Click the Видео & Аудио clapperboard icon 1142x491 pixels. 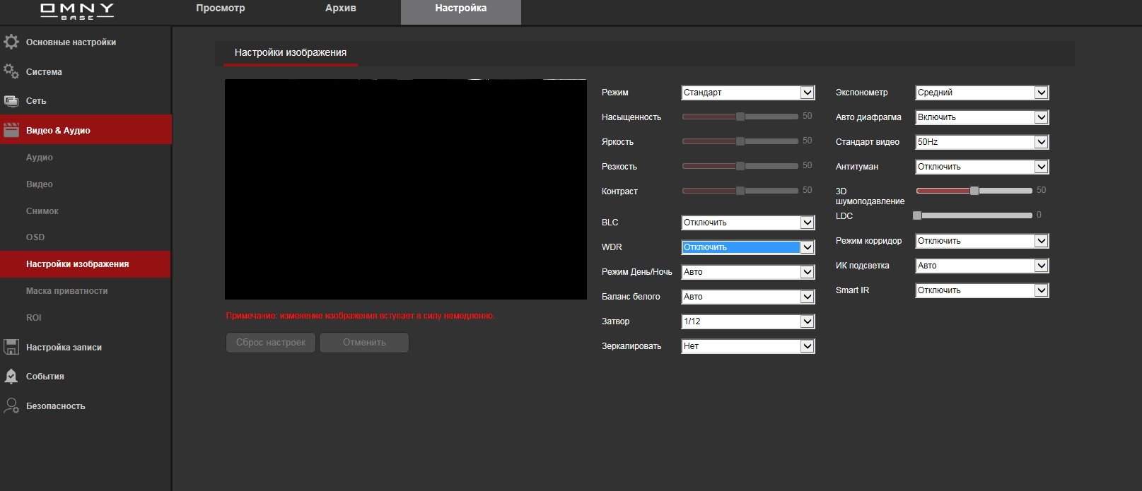point(11,130)
